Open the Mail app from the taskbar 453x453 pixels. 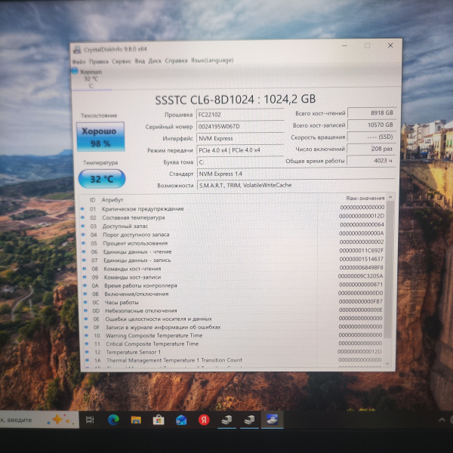click(181, 420)
